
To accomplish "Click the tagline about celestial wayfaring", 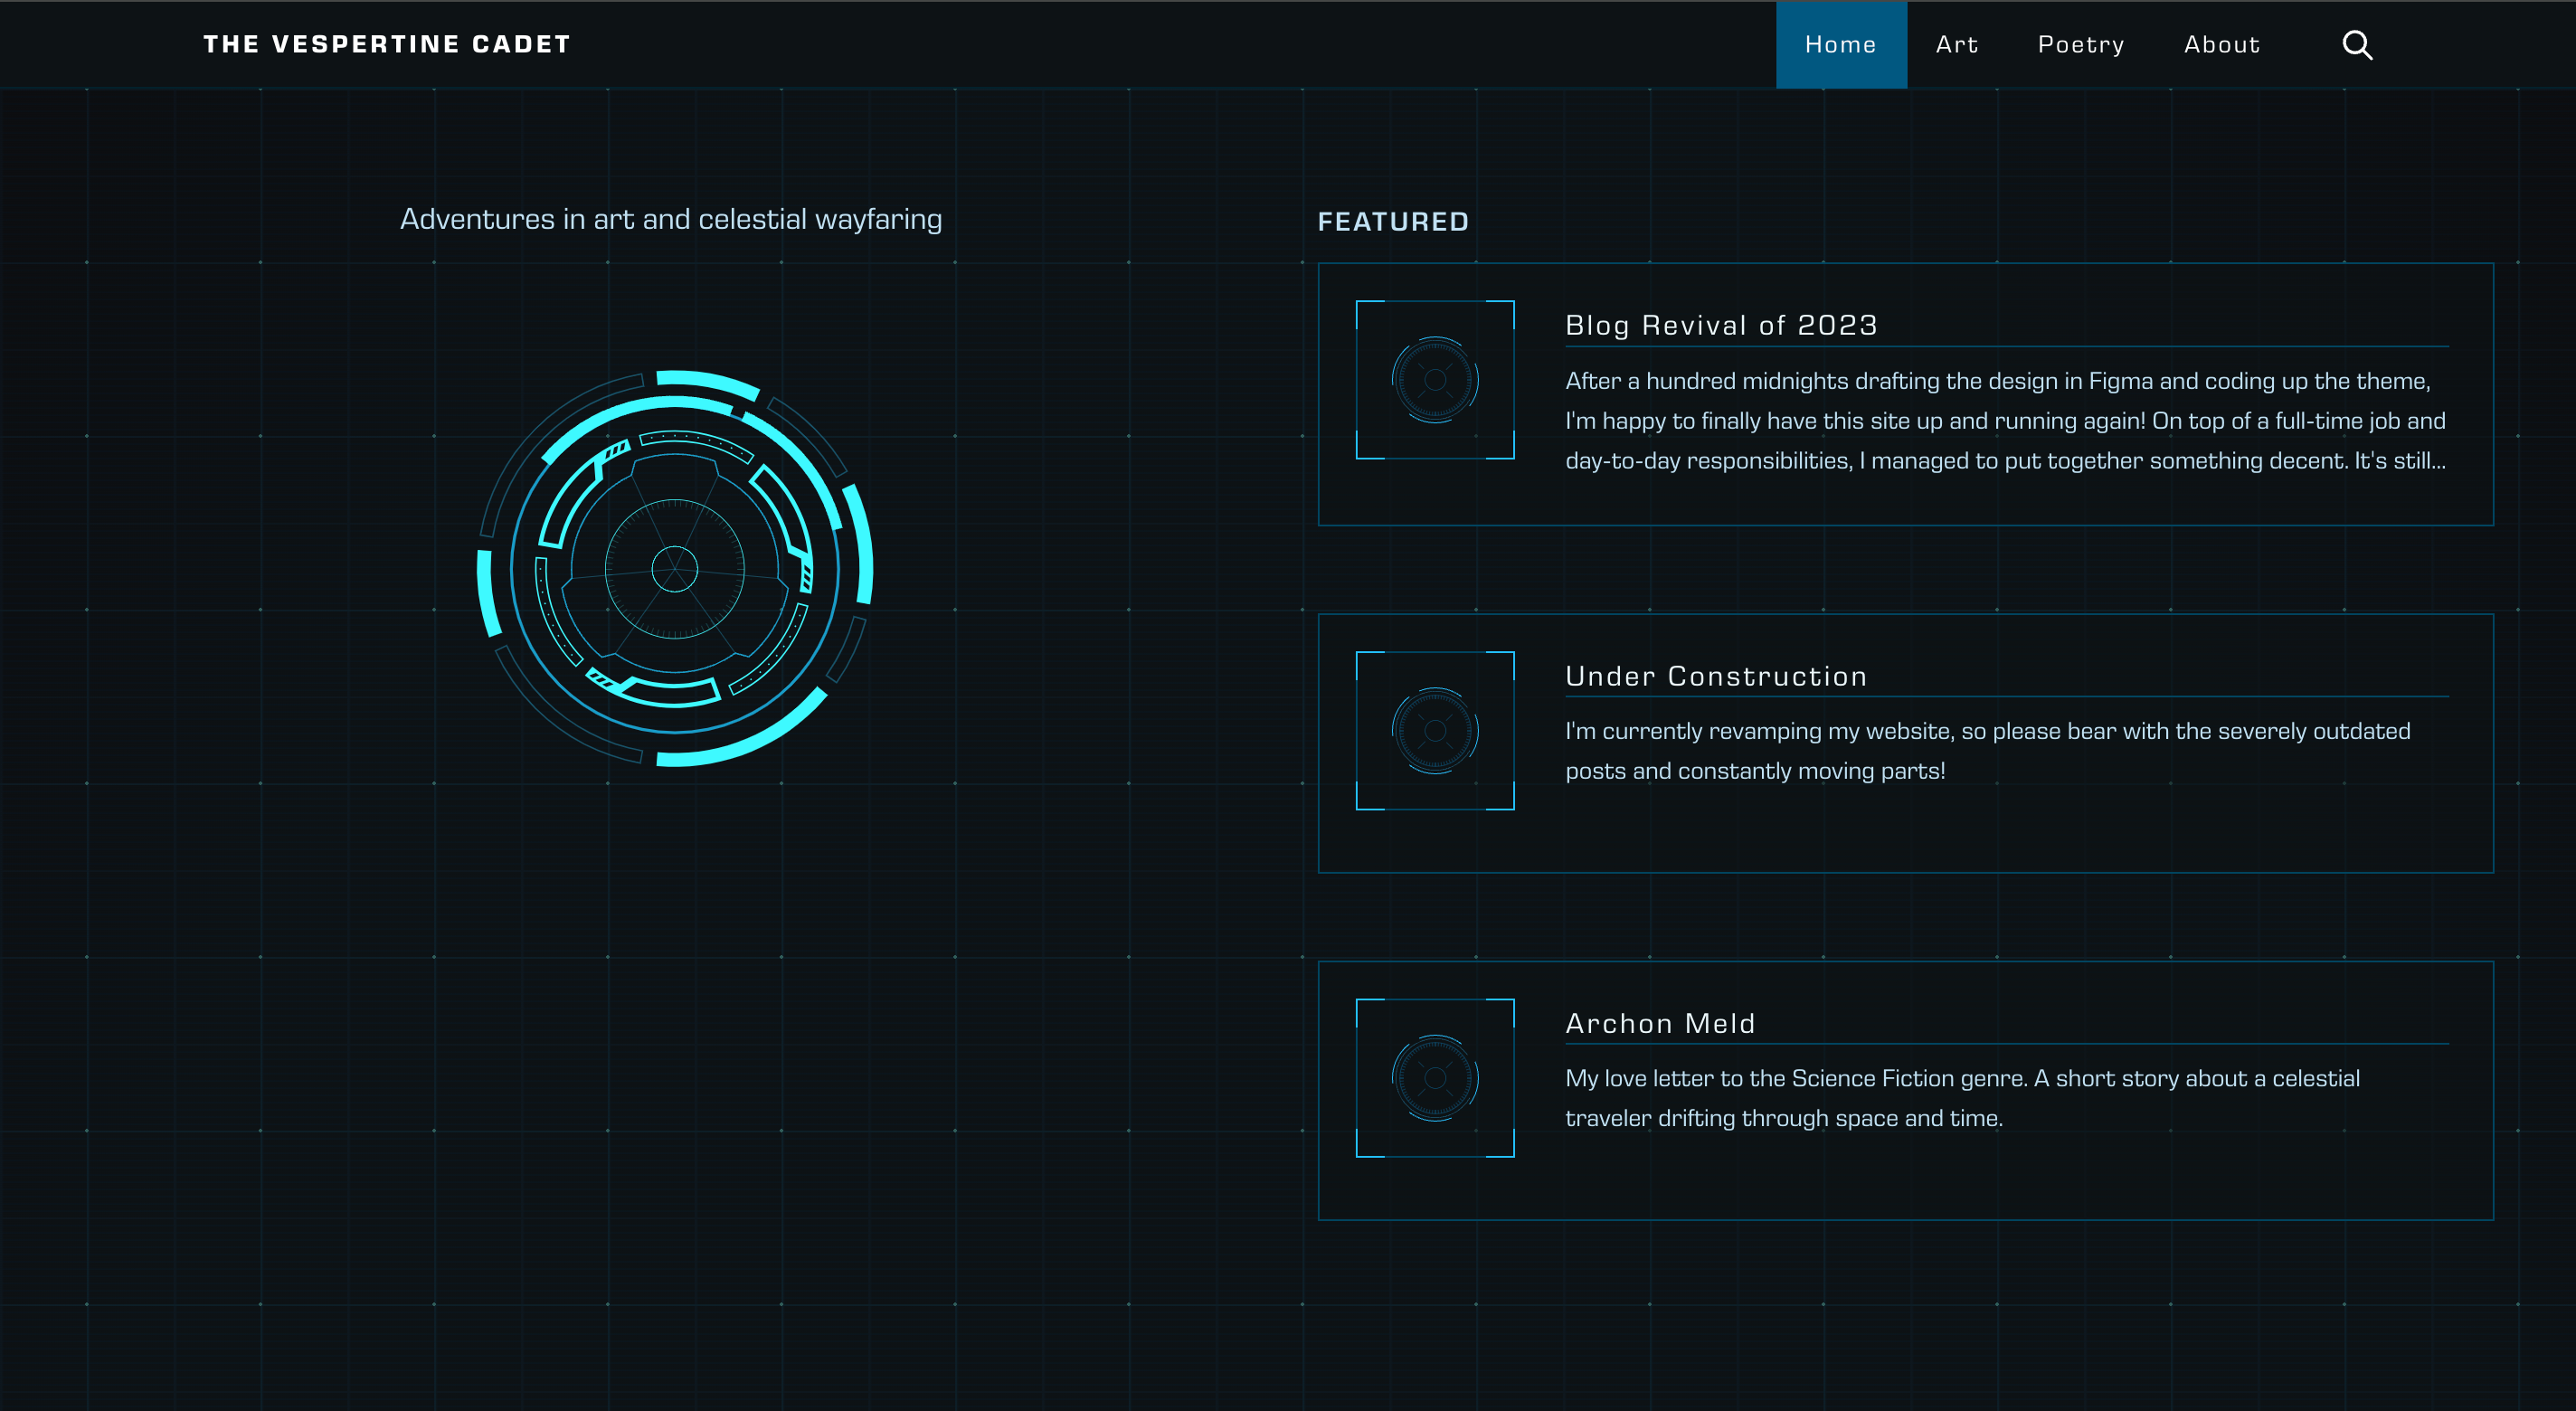I will [671, 219].
